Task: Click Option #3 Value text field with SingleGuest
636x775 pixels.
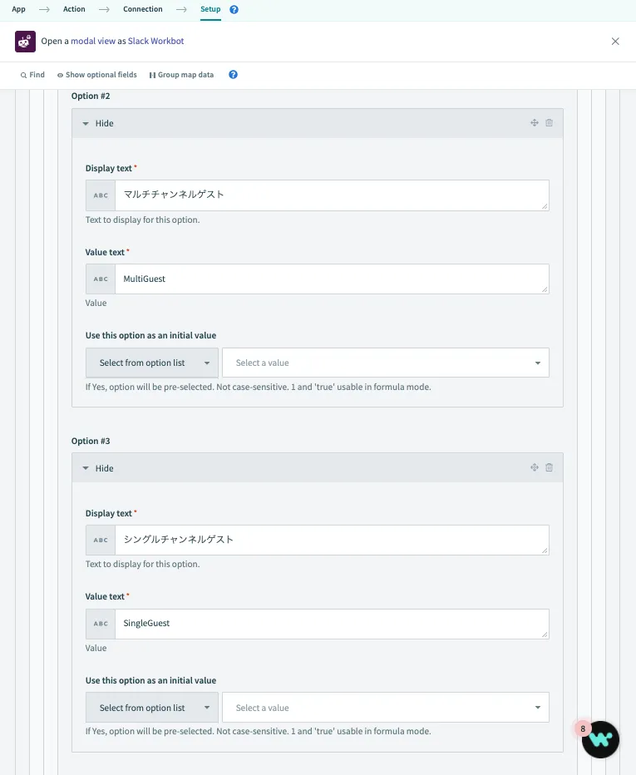Action: pyautogui.click(x=332, y=624)
